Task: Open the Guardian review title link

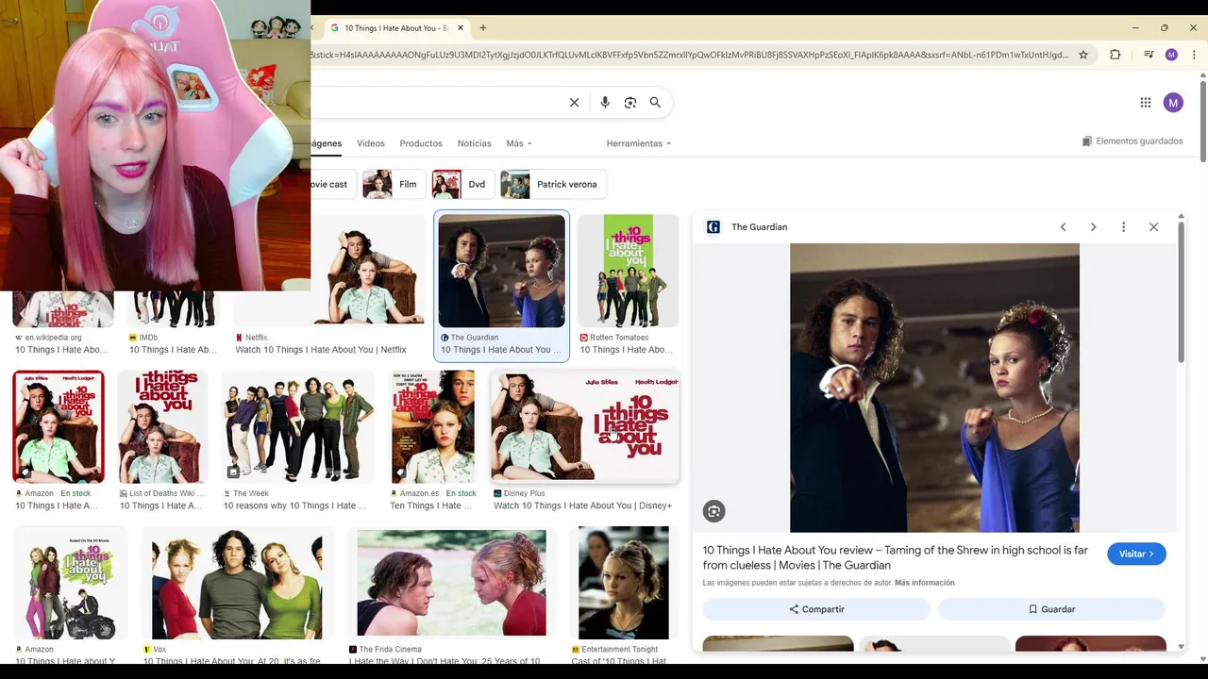Action: [x=895, y=558]
